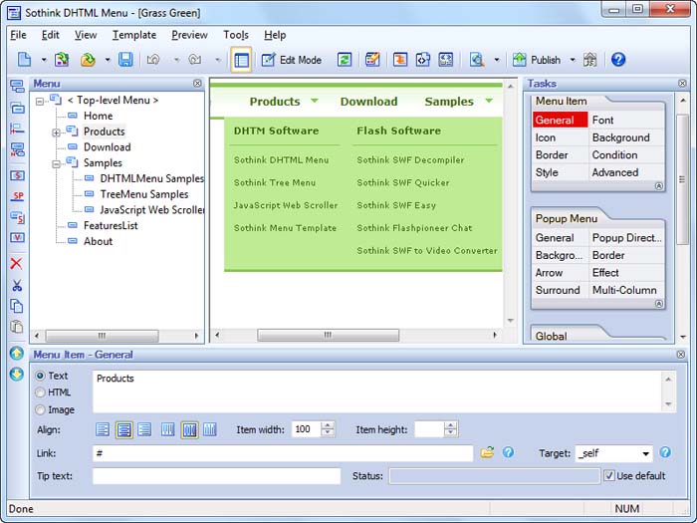This screenshot has height=523, width=697.
Task: Open the Preview magnifier dropdown arrow
Action: 497,60
